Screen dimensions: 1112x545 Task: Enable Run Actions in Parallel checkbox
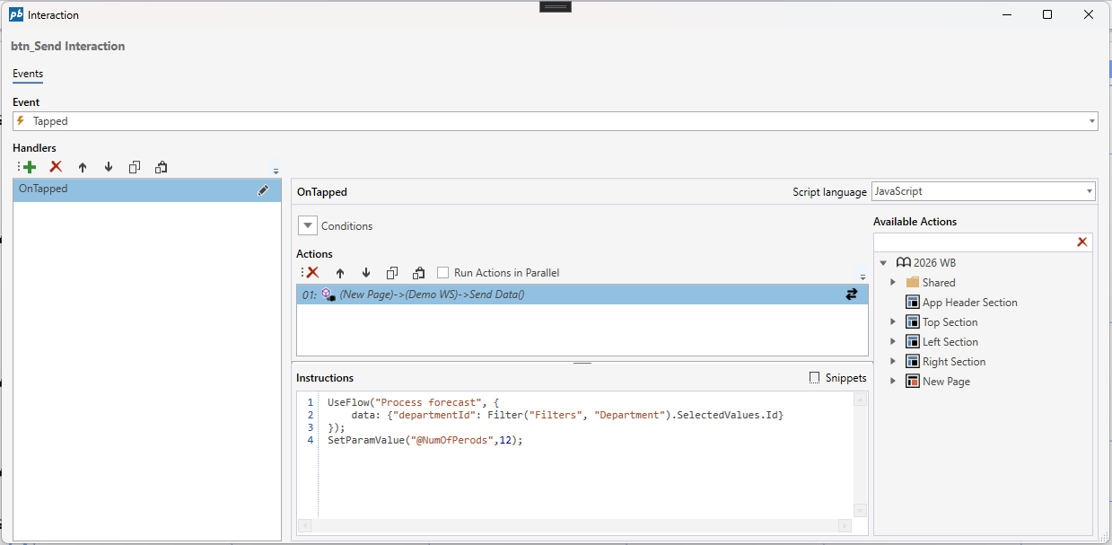tap(443, 273)
